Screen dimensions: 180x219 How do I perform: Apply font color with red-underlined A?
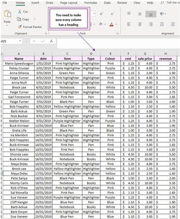[x=111, y=24]
